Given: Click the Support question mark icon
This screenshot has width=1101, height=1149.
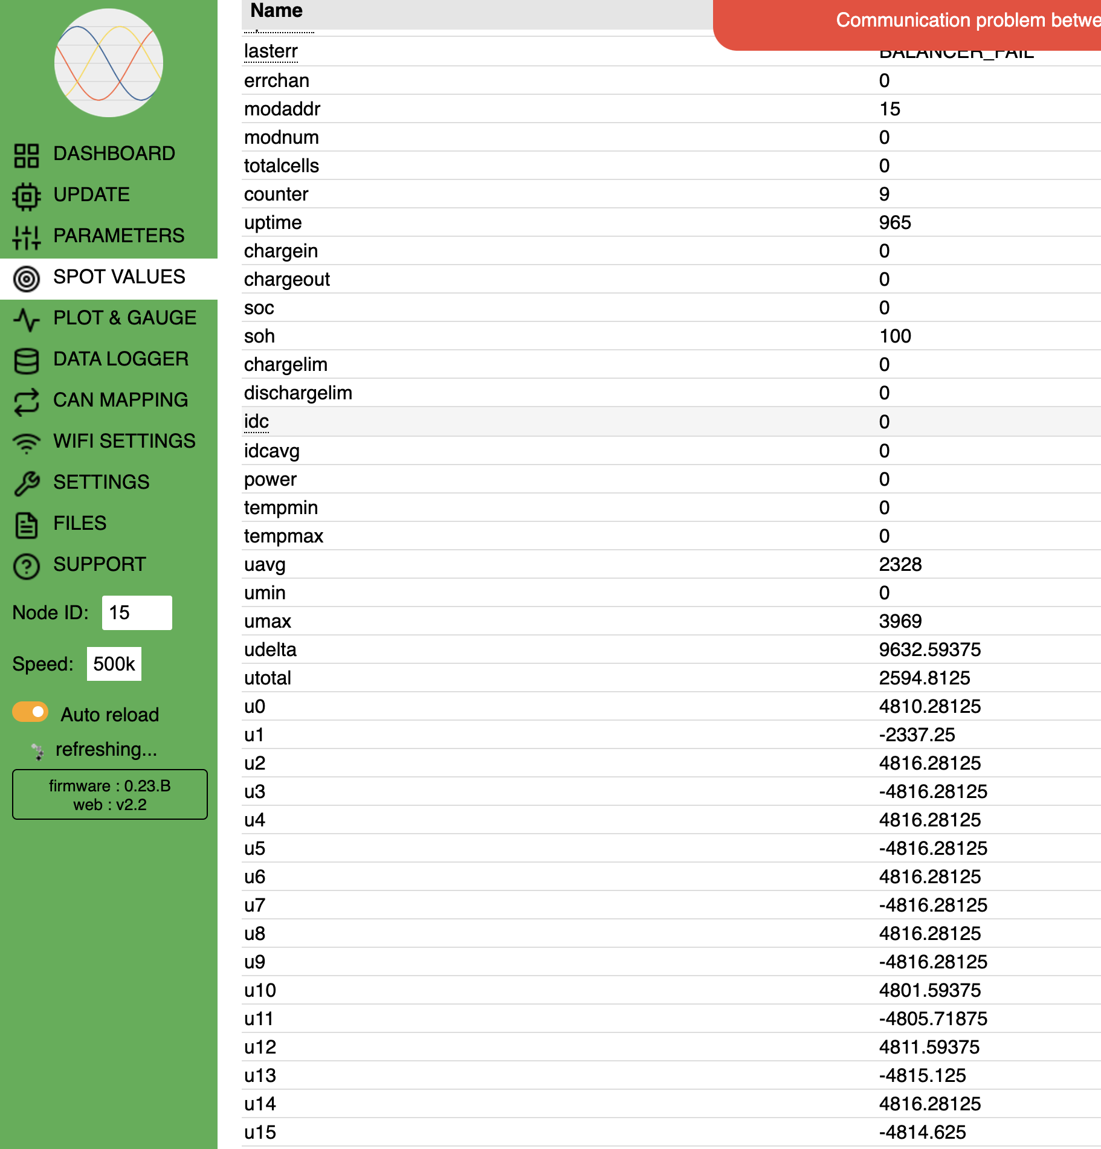Looking at the screenshot, I should pyautogui.click(x=27, y=566).
